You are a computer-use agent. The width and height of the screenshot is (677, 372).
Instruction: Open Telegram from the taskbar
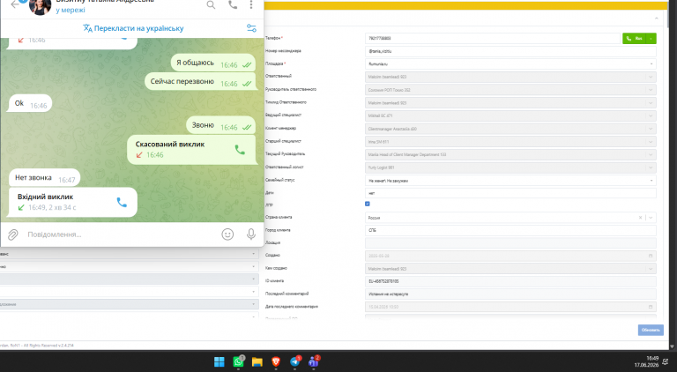295,361
